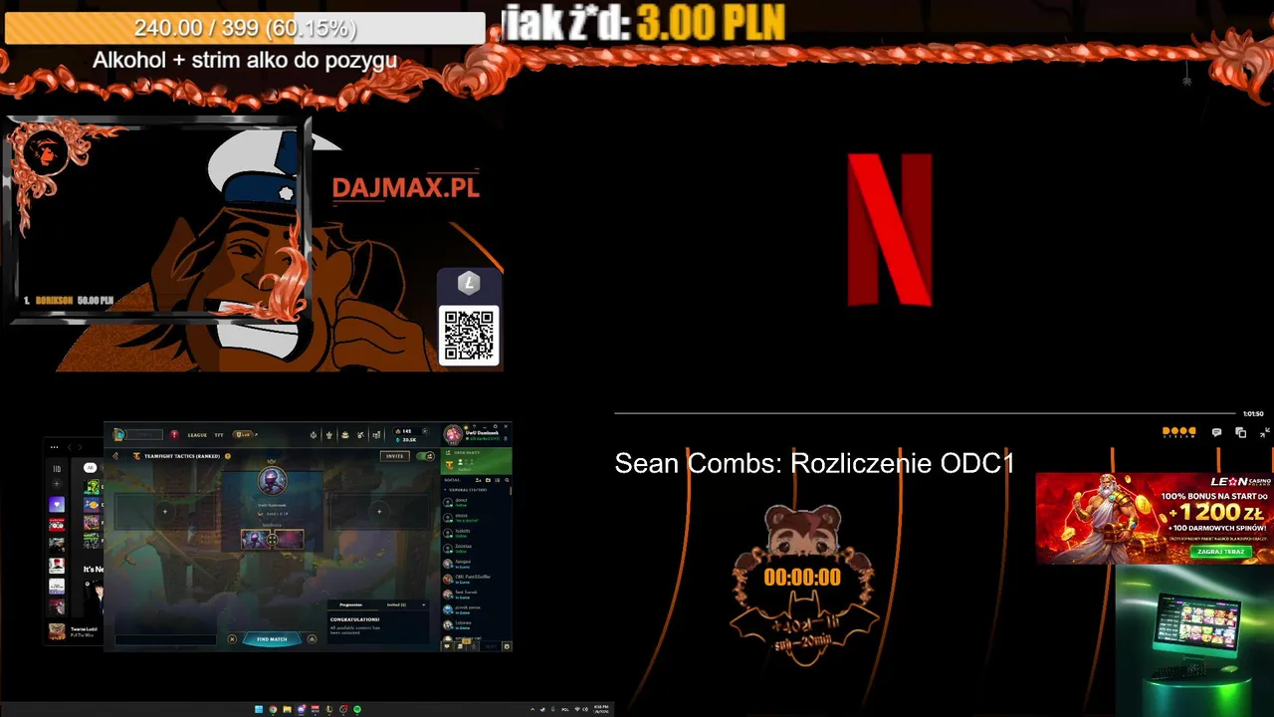Image resolution: width=1274 pixels, height=717 pixels.
Task: Click the Doodstream logo
Action: 1179,432
